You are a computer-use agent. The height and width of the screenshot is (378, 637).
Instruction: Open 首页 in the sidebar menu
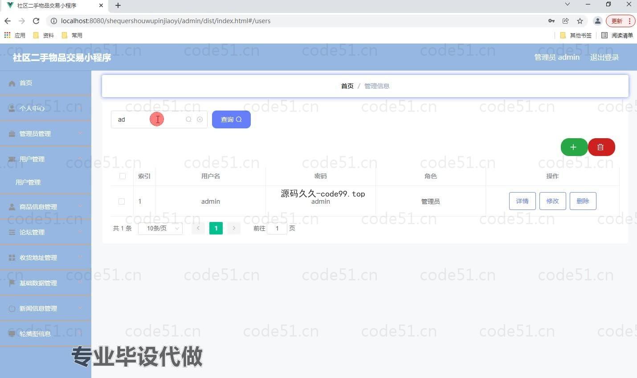click(x=45, y=83)
